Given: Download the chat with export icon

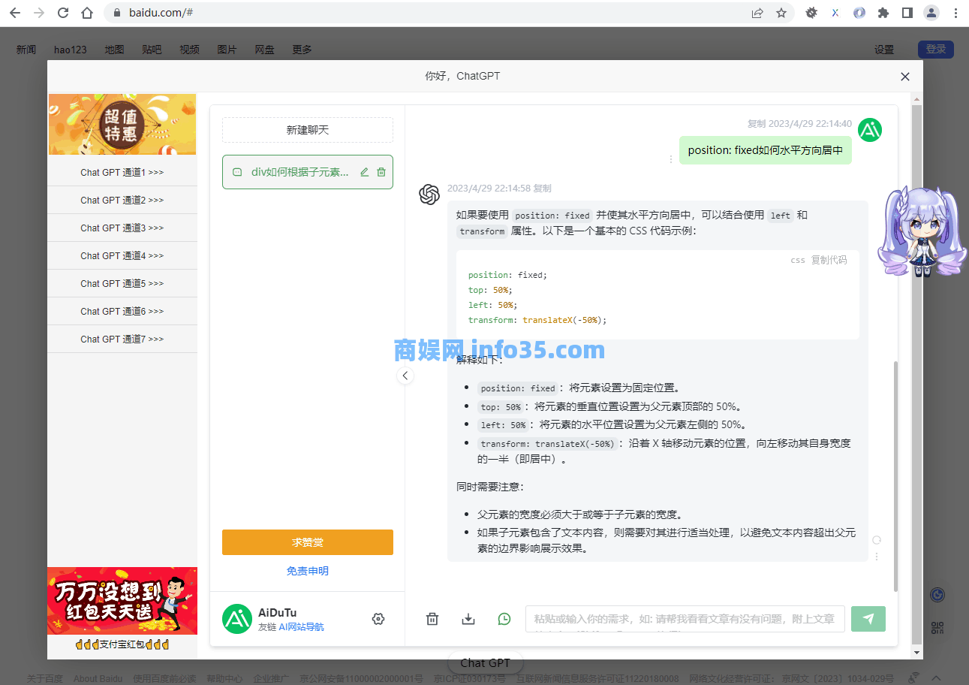Looking at the screenshot, I should point(468,619).
